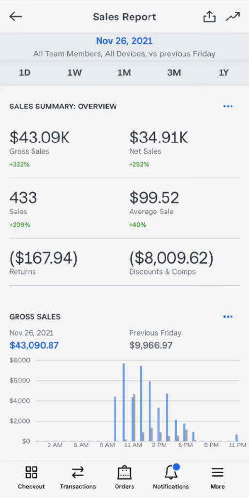Open Sales Summary options ellipsis
249x498 pixels.
tap(228, 107)
